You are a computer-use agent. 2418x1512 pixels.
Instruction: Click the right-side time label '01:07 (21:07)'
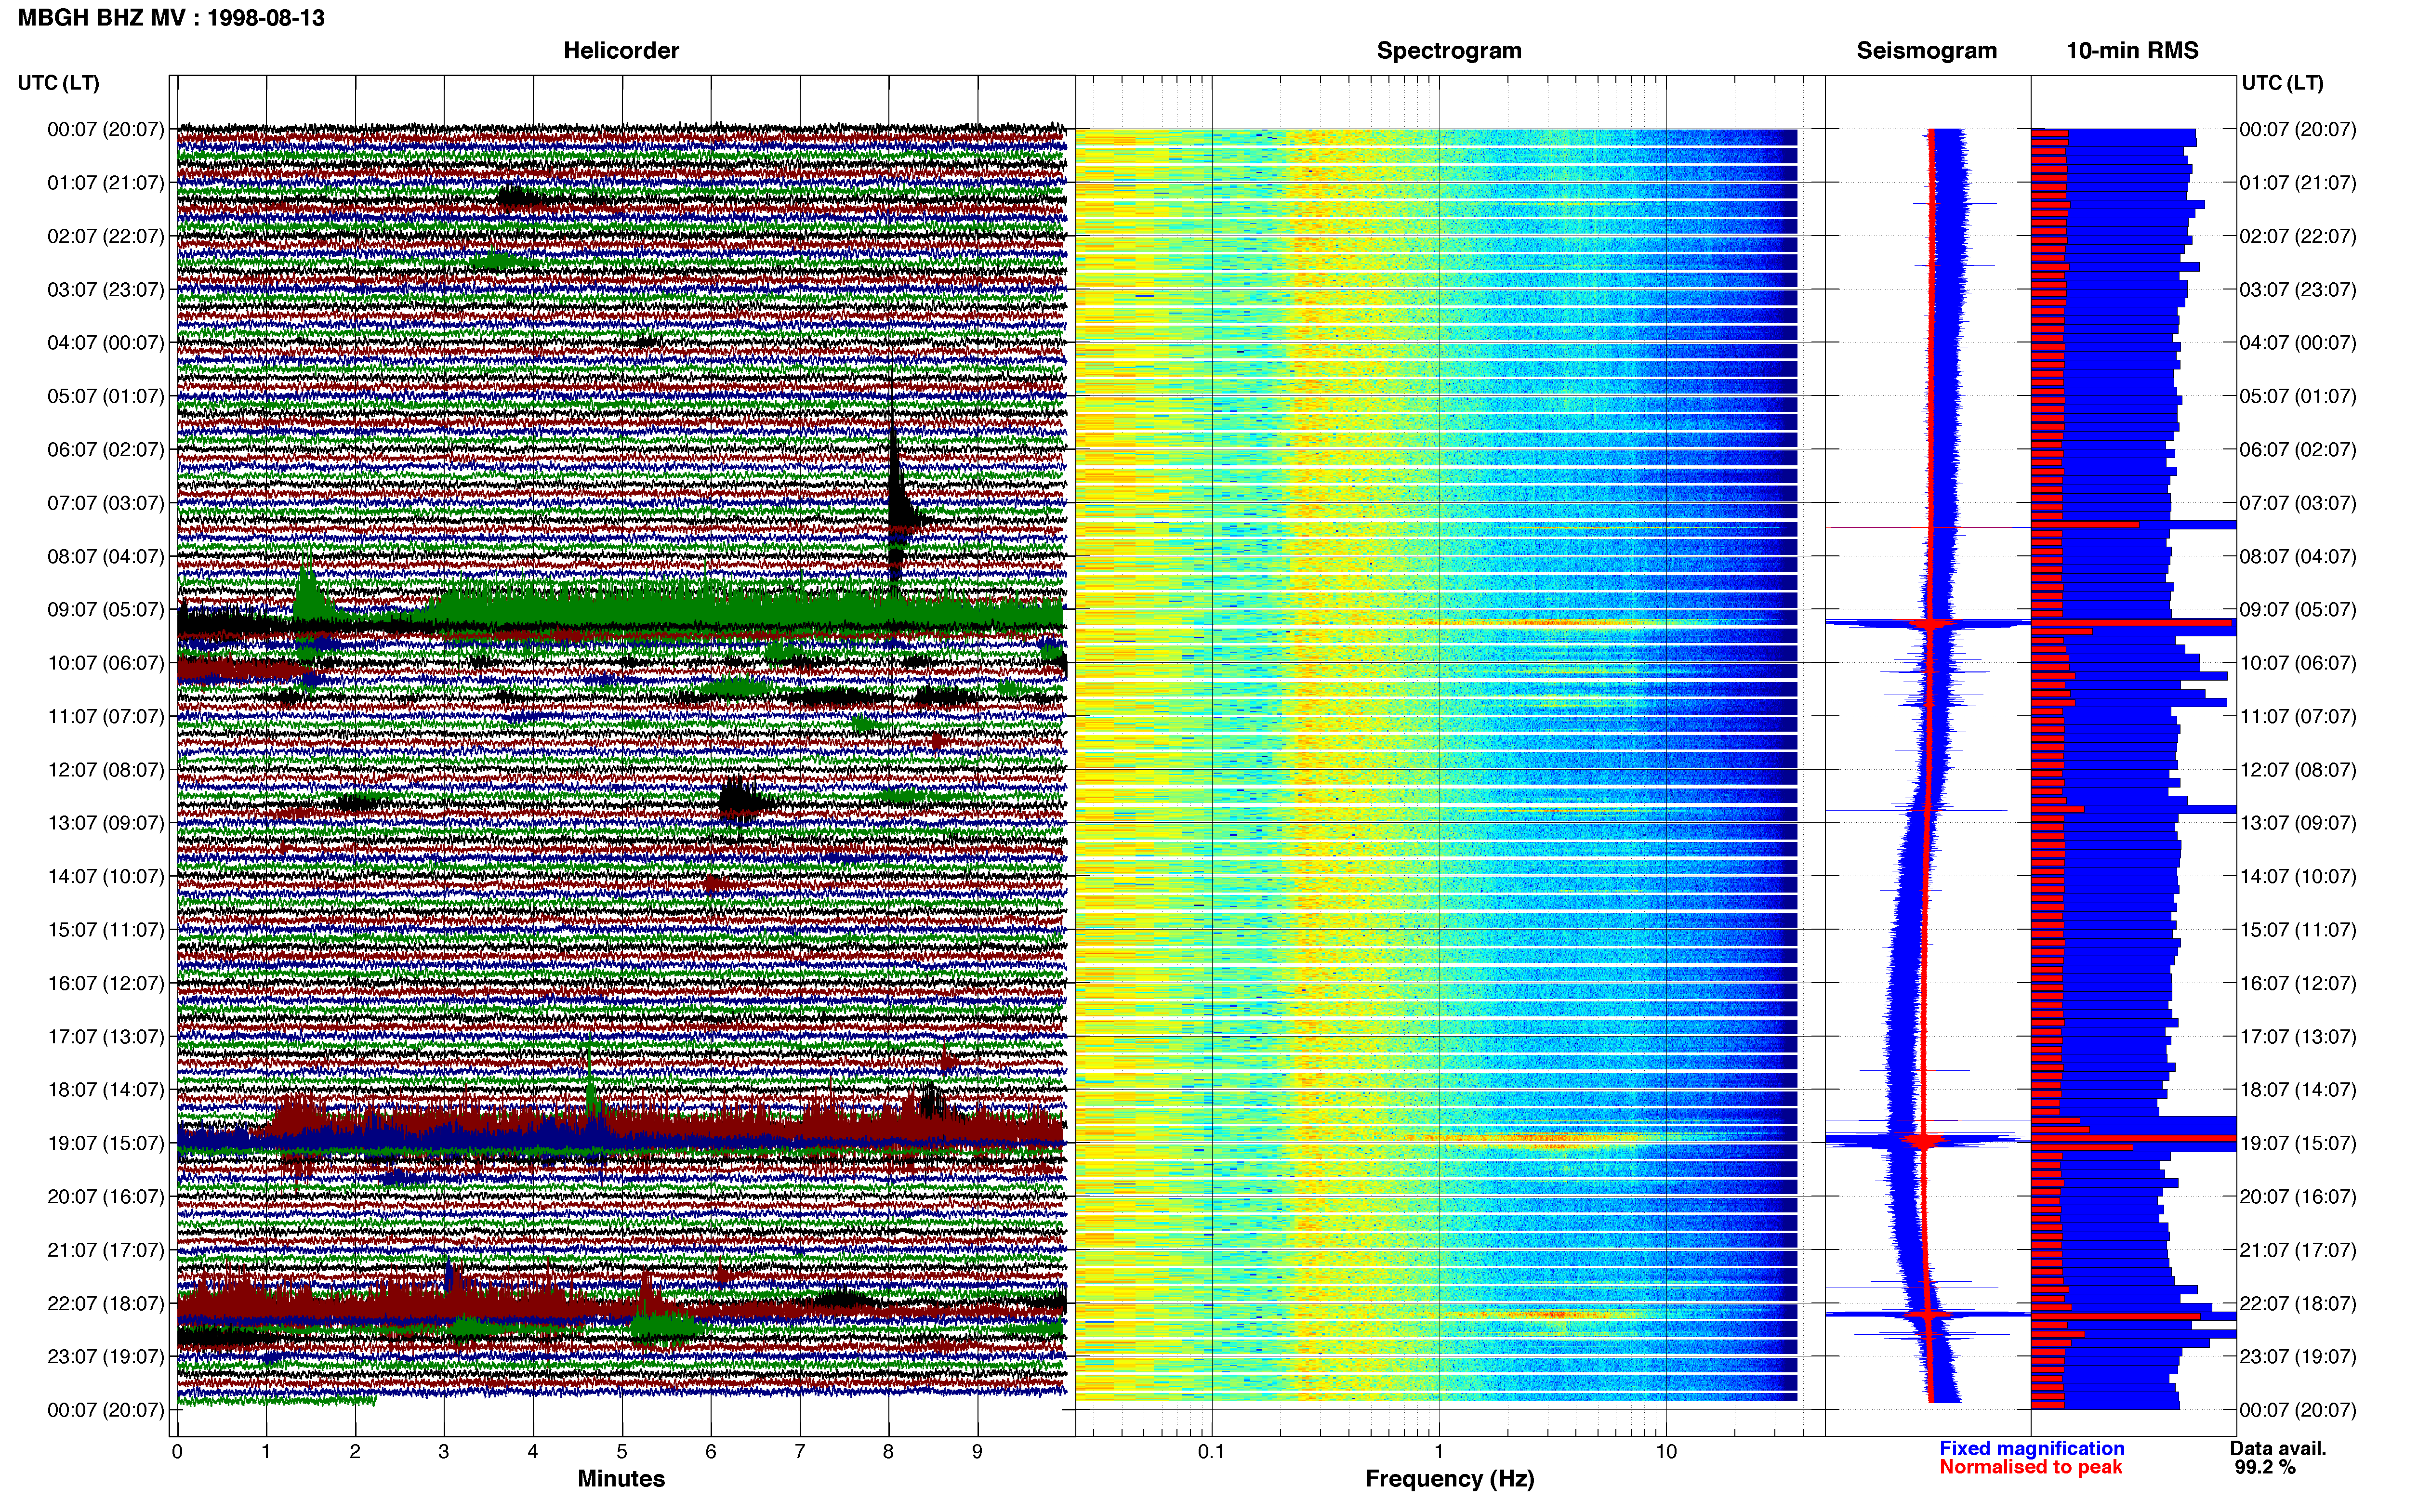(2298, 183)
